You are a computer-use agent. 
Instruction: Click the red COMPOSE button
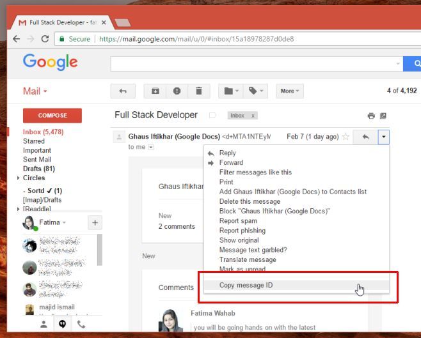click(52, 116)
